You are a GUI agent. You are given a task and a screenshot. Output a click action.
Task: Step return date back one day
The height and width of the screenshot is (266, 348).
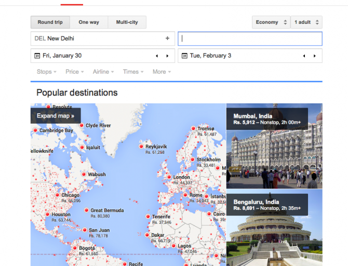pos(304,56)
